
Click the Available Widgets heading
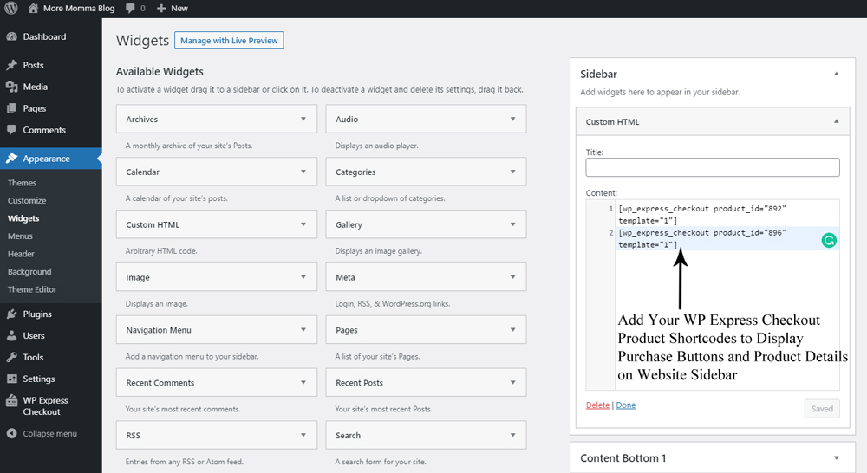(x=160, y=71)
